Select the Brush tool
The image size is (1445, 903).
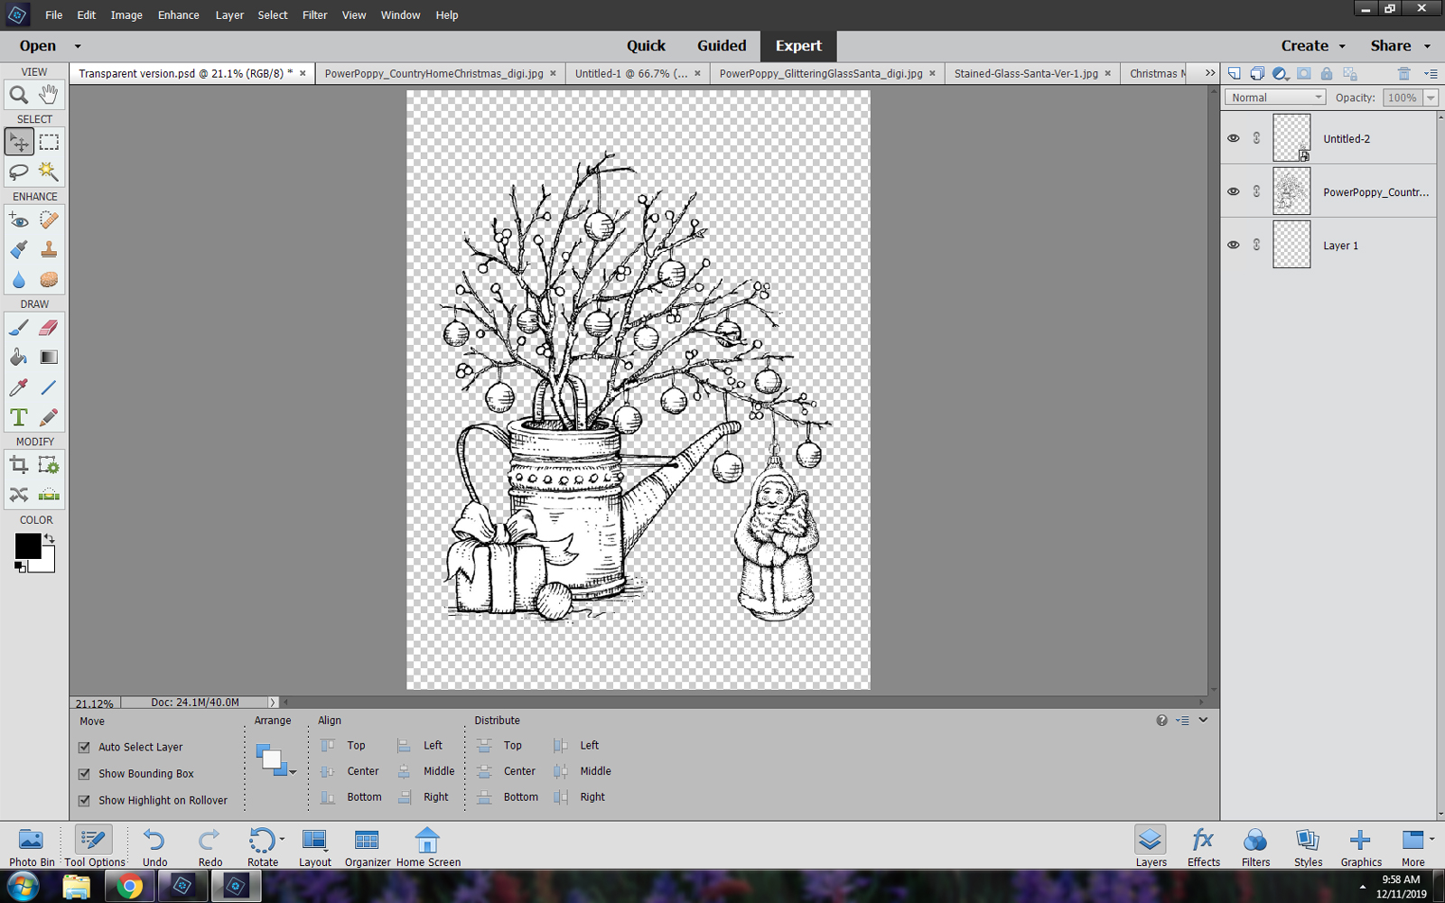click(x=19, y=328)
